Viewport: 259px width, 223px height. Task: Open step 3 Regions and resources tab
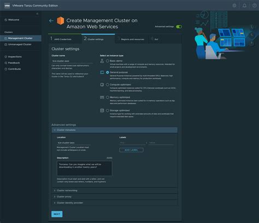pyautogui.click(x=131, y=39)
